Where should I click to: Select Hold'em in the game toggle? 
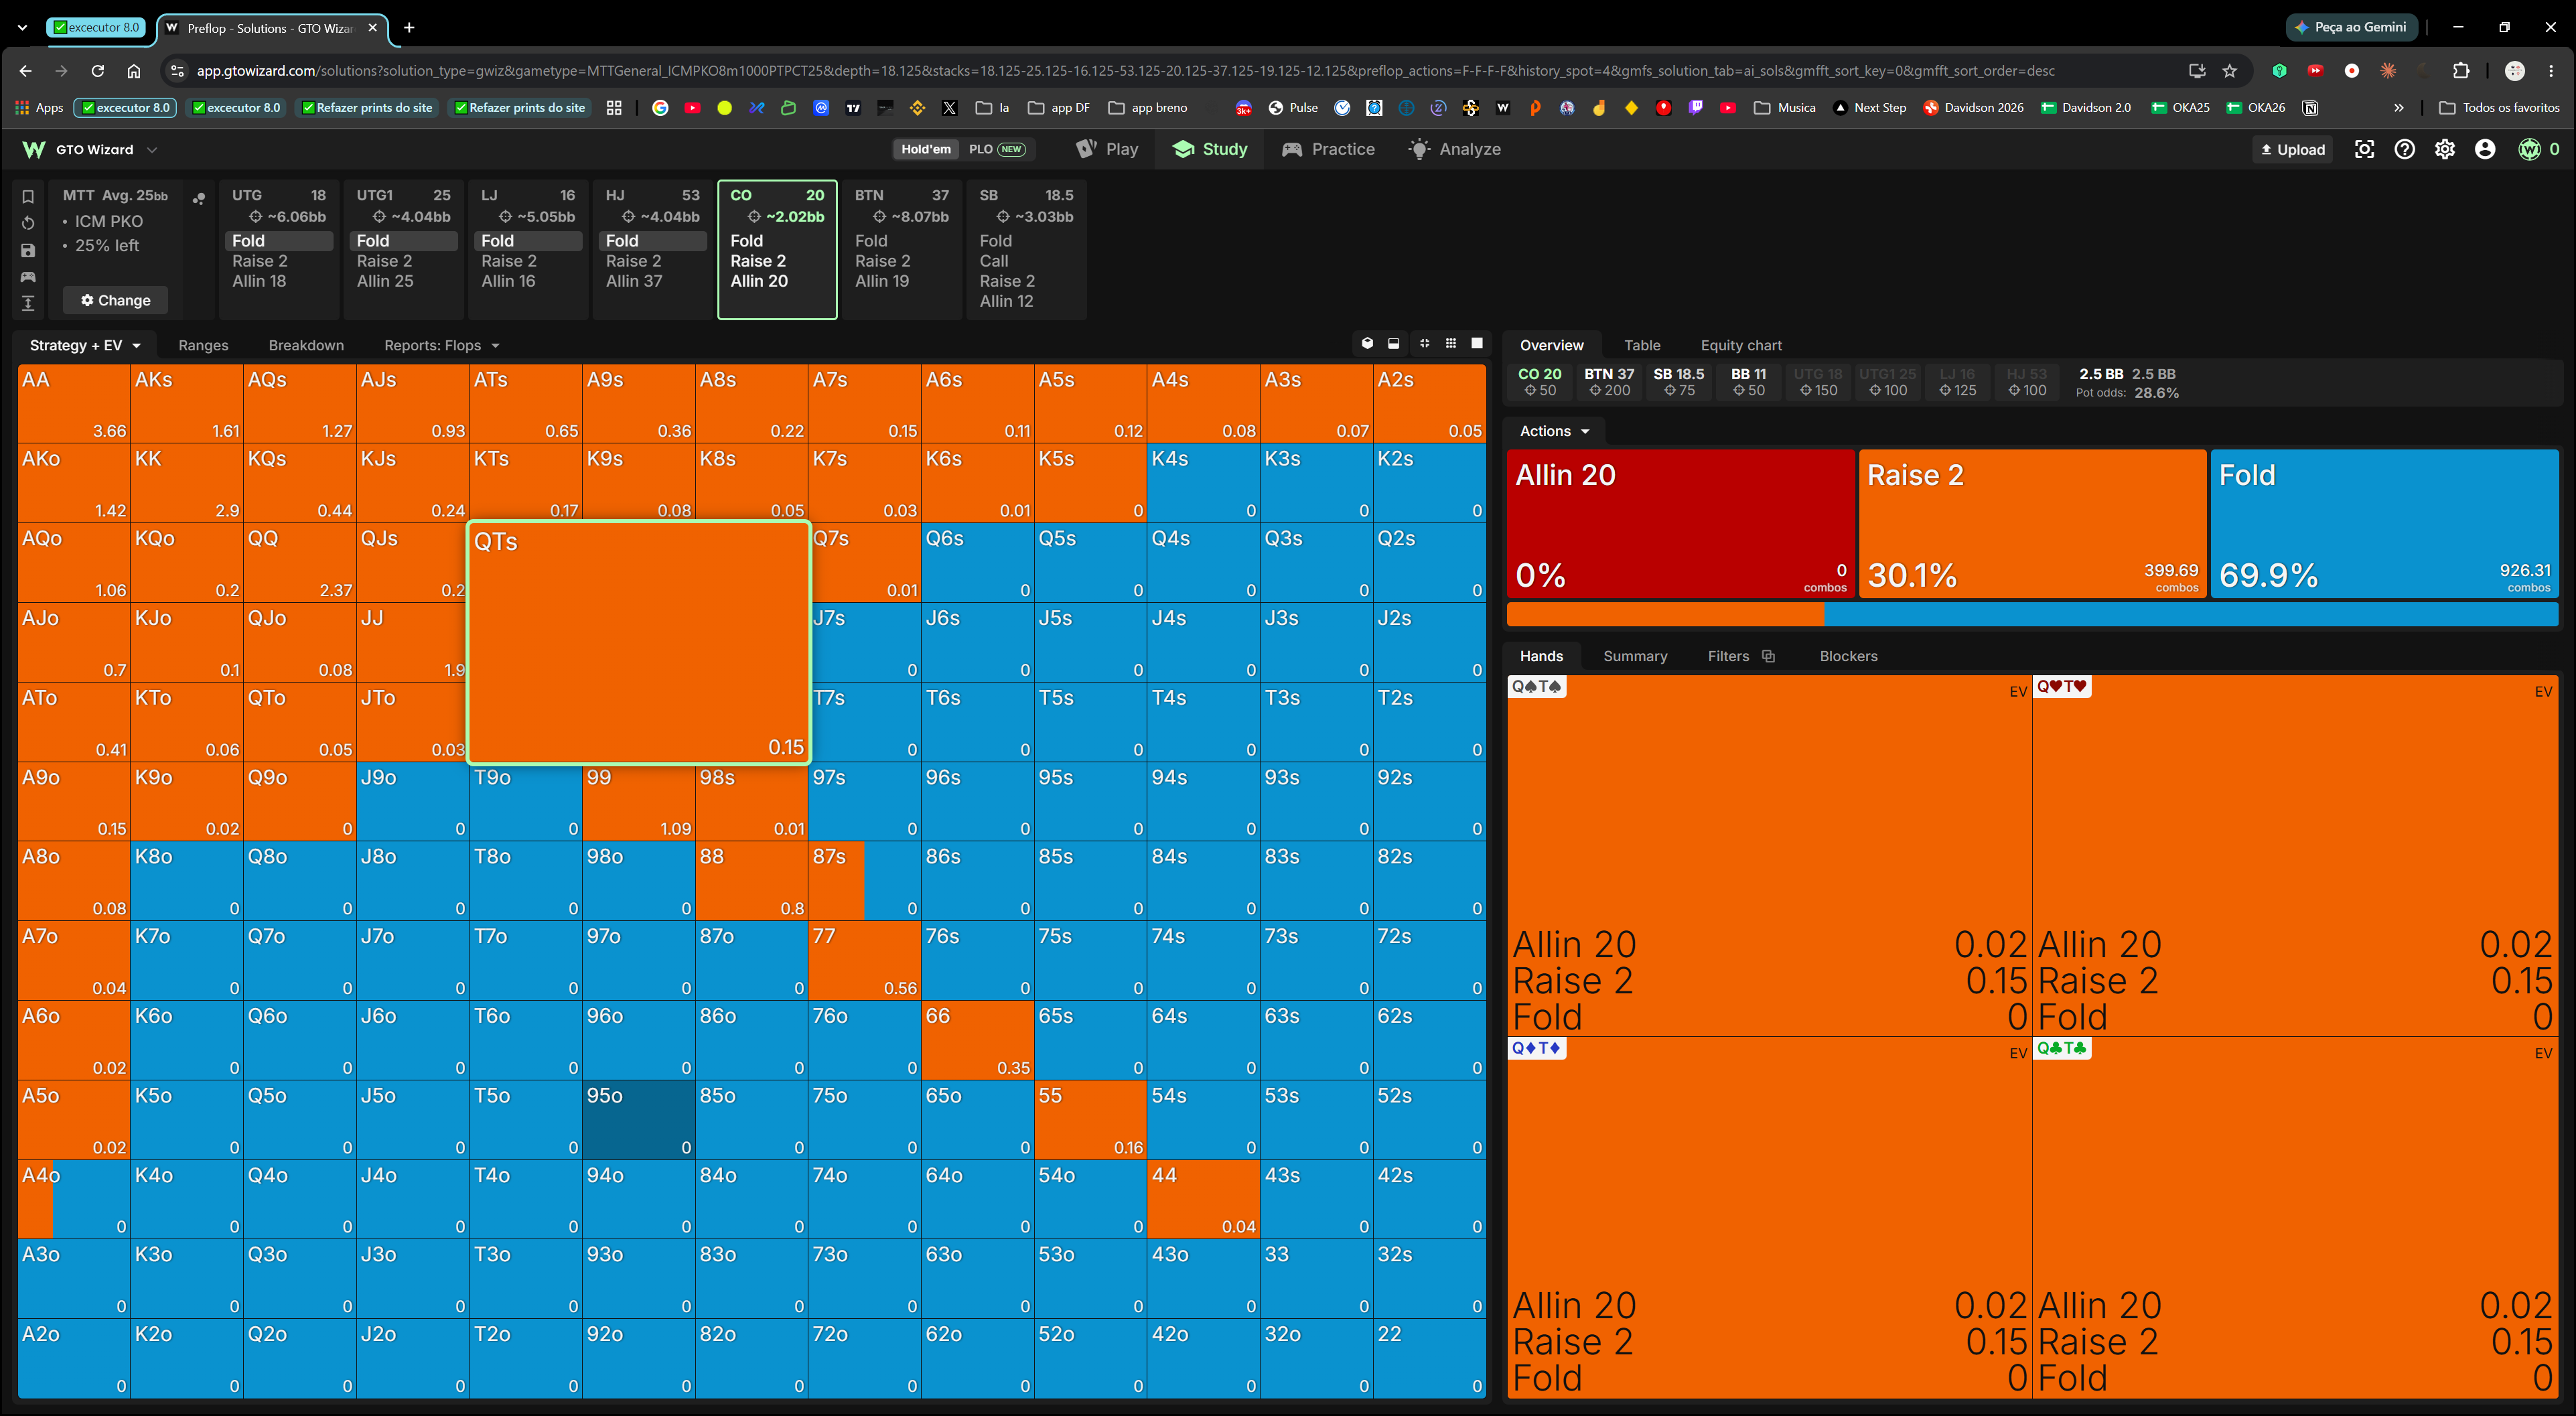tap(926, 149)
